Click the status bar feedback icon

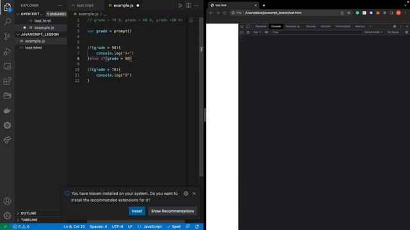pos(188,227)
